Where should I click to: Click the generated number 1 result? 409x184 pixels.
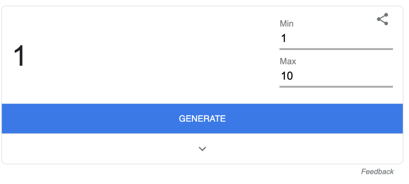point(19,56)
